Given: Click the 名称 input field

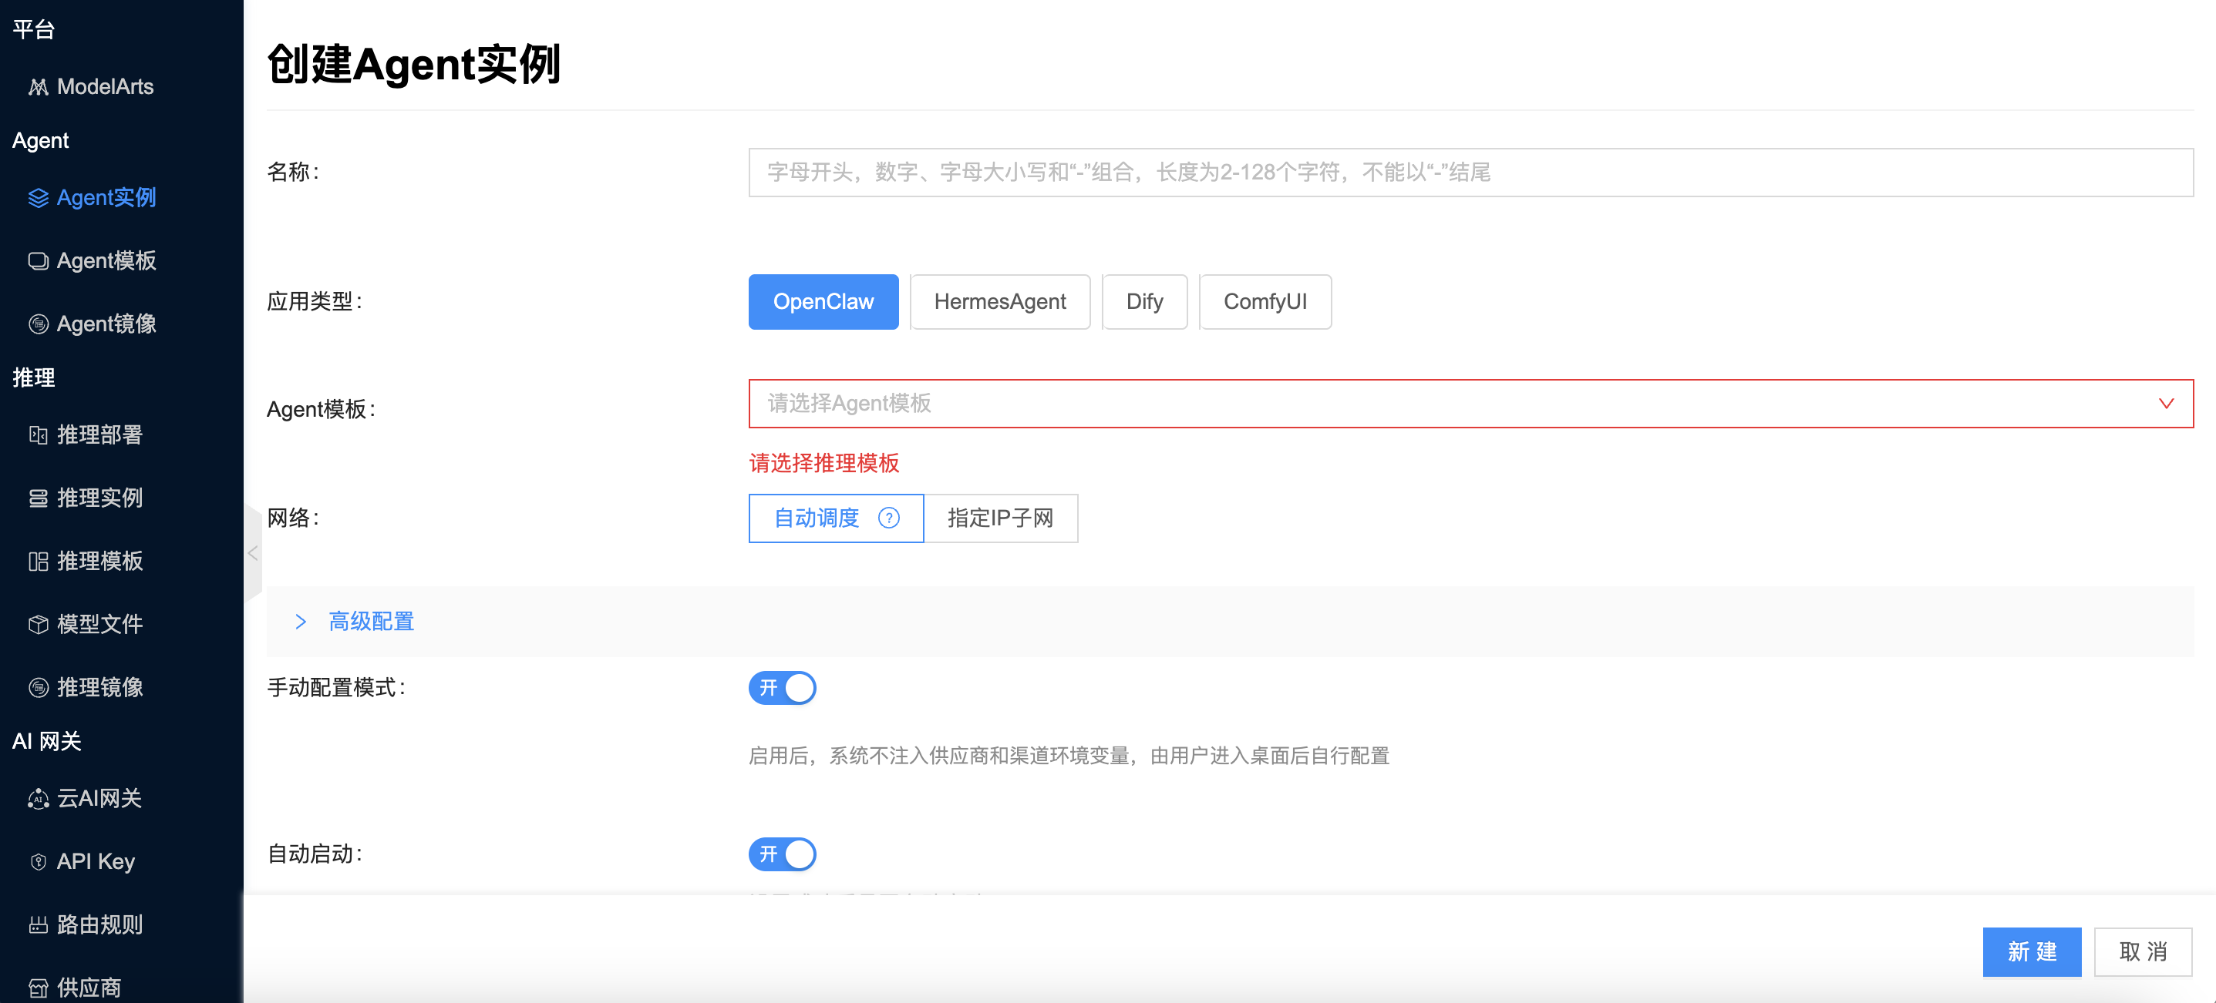Looking at the screenshot, I should pyautogui.click(x=1470, y=173).
